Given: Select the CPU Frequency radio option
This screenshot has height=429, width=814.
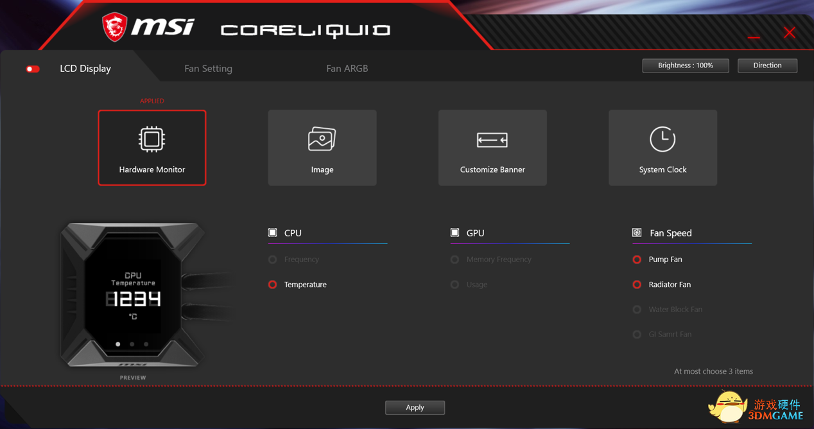Looking at the screenshot, I should pyautogui.click(x=273, y=259).
